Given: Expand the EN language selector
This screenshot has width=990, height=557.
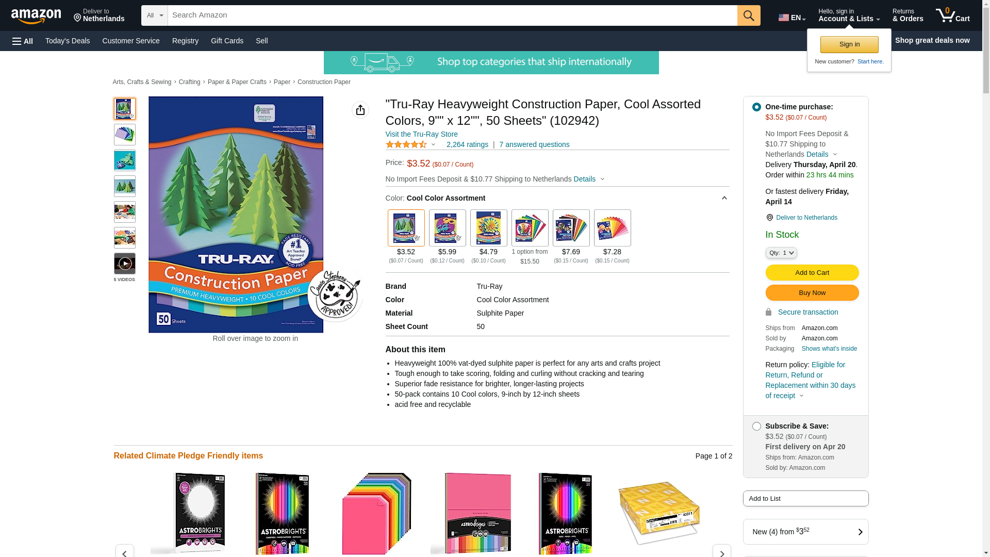Looking at the screenshot, I should point(792,18).
